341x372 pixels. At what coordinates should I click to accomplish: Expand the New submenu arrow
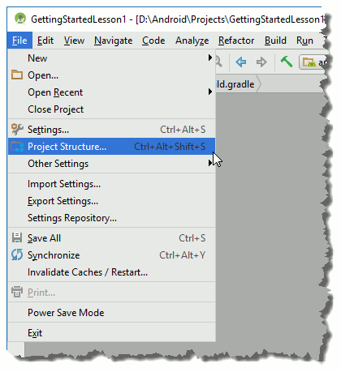210,58
